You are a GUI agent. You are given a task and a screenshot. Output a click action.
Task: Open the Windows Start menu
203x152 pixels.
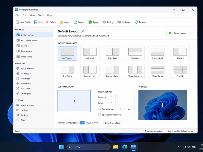pos(61,147)
